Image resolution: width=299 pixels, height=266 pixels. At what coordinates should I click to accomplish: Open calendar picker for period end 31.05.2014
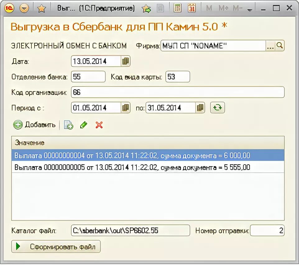tap(200, 108)
